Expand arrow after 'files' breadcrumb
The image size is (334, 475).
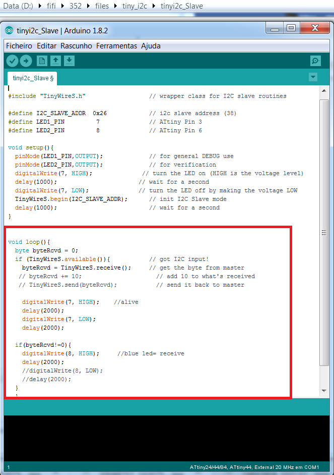pyautogui.click(x=115, y=6)
